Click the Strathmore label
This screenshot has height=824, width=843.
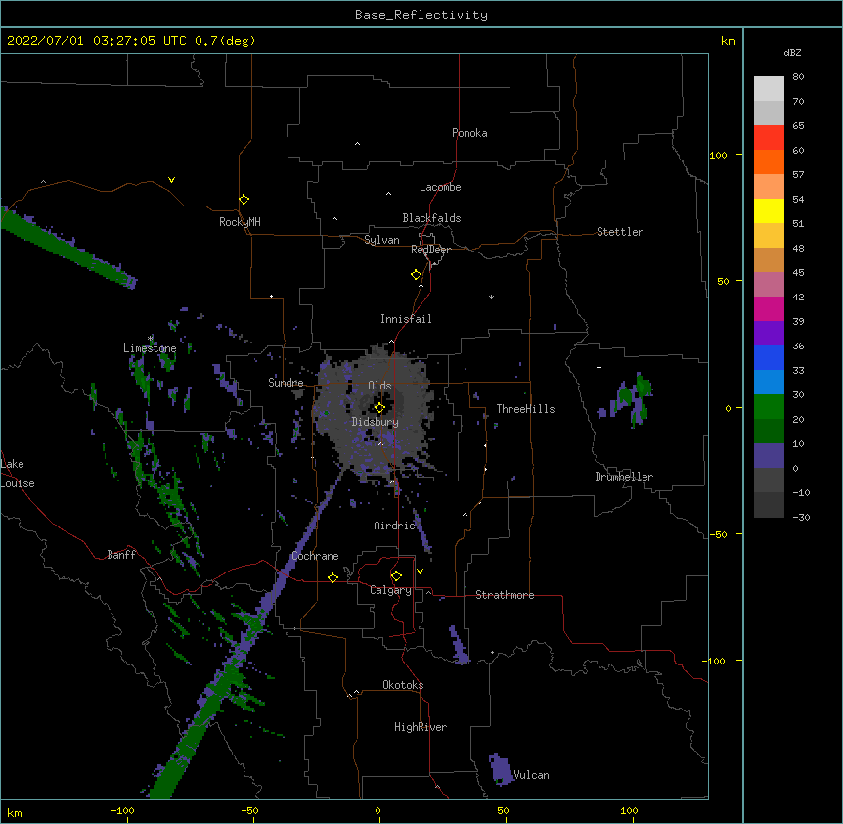click(x=505, y=595)
